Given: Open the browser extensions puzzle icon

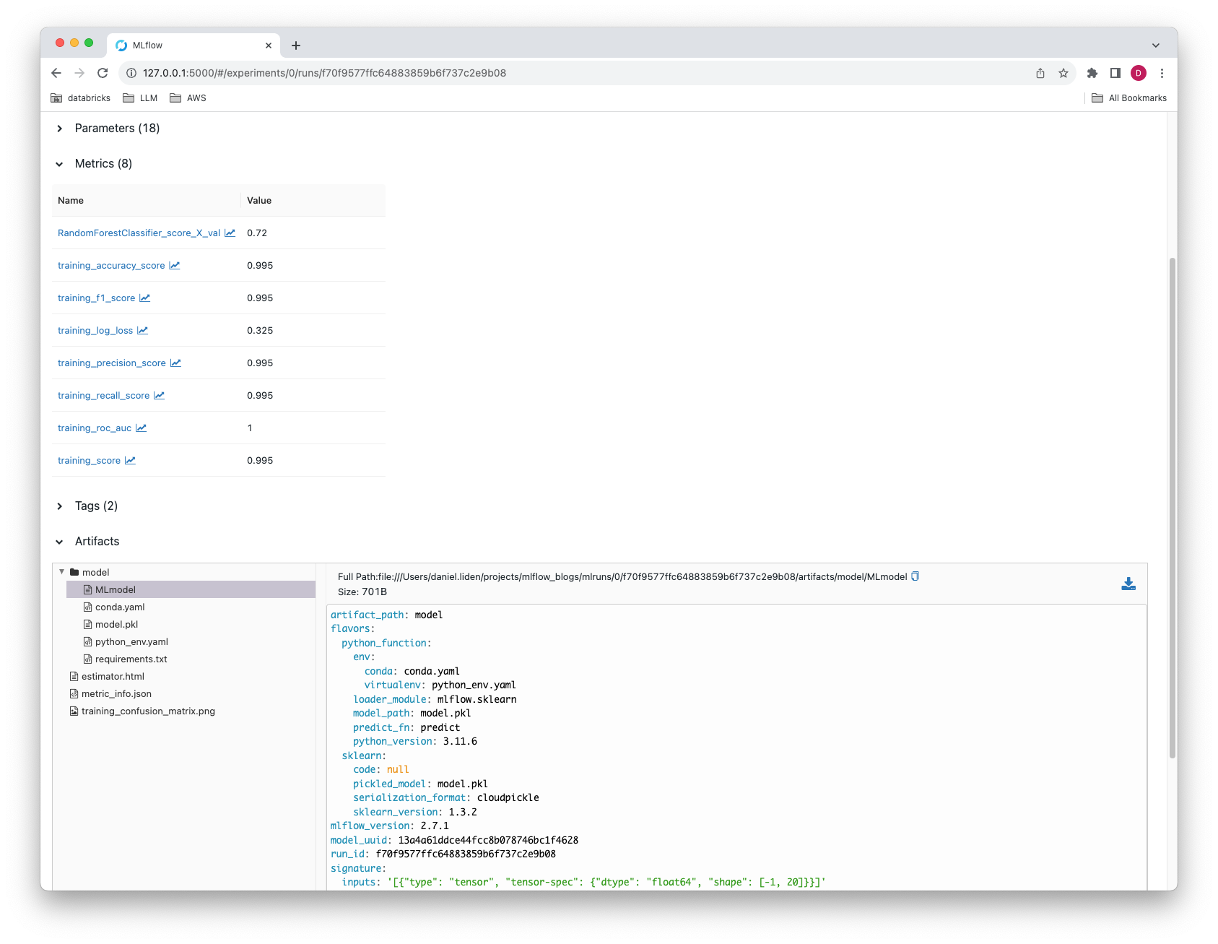Looking at the screenshot, I should pos(1092,73).
